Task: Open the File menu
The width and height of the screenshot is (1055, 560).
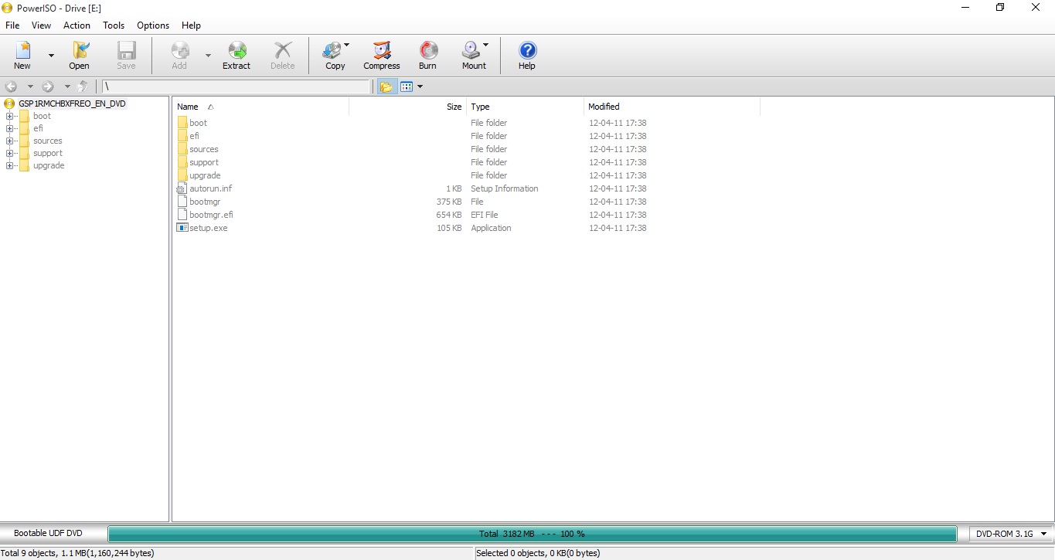Action: pyautogui.click(x=12, y=25)
